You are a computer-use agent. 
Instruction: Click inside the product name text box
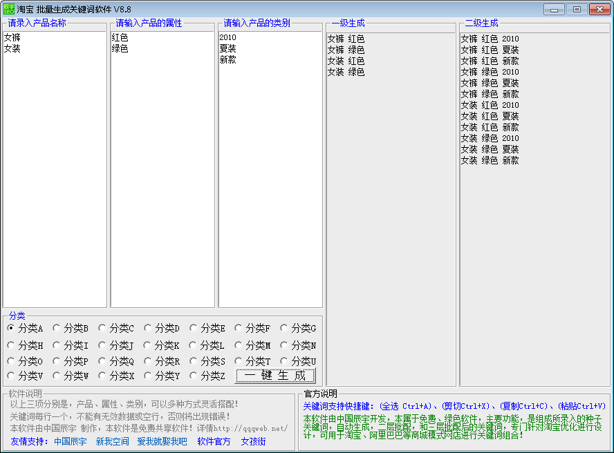(x=55, y=169)
